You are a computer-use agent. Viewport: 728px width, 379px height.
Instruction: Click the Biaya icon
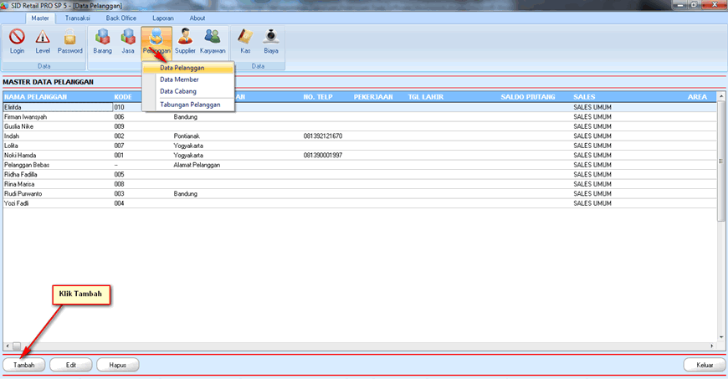271,40
